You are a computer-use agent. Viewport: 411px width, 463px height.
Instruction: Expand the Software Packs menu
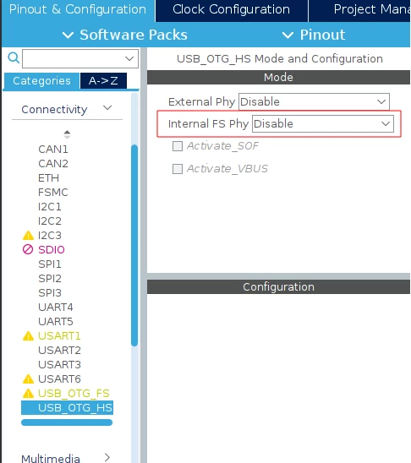125,35
